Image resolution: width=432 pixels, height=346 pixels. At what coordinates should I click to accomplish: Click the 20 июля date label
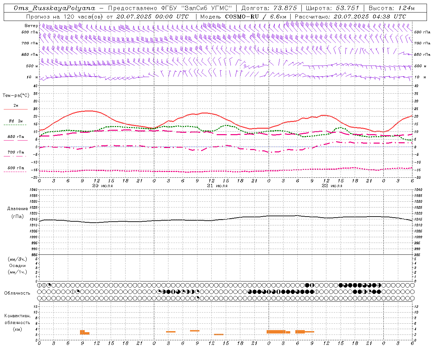click(103, 186)
